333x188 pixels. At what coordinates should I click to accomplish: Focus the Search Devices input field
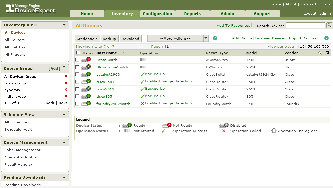(x=305, y=25)
